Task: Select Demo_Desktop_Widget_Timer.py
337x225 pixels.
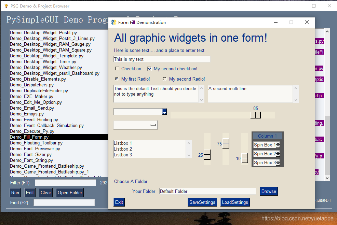Action: click(x=59, y=61)
